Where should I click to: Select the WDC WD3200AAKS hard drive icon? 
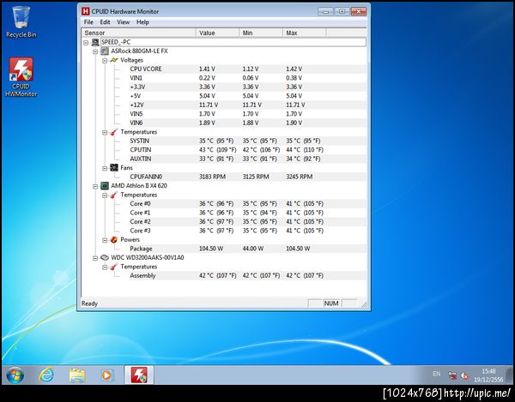[105, 257]
